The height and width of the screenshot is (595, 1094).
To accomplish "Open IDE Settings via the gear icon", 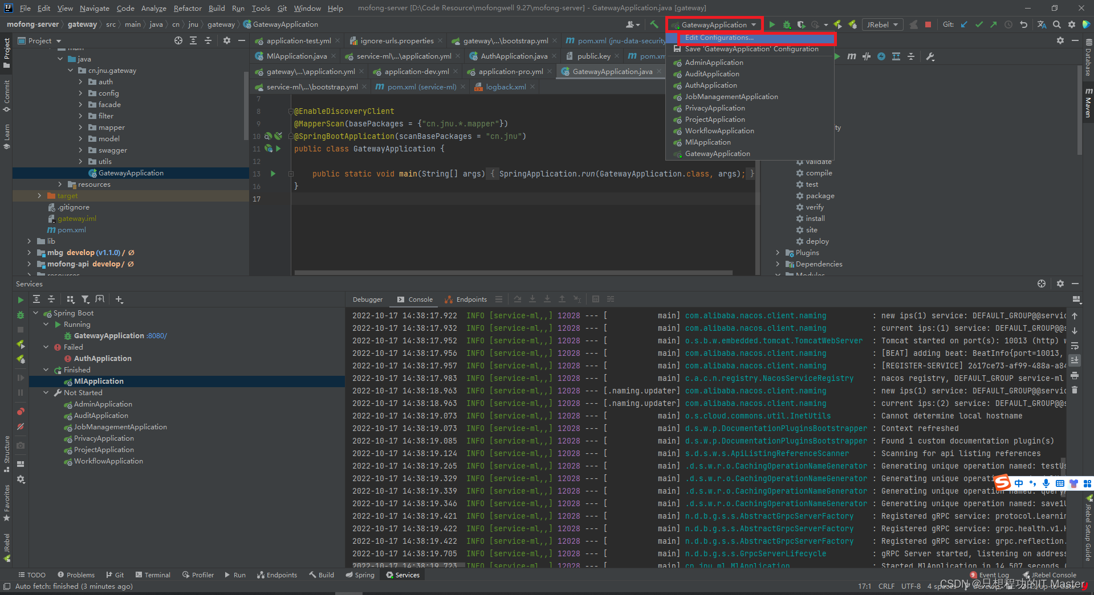I will tap(1072, 24).
